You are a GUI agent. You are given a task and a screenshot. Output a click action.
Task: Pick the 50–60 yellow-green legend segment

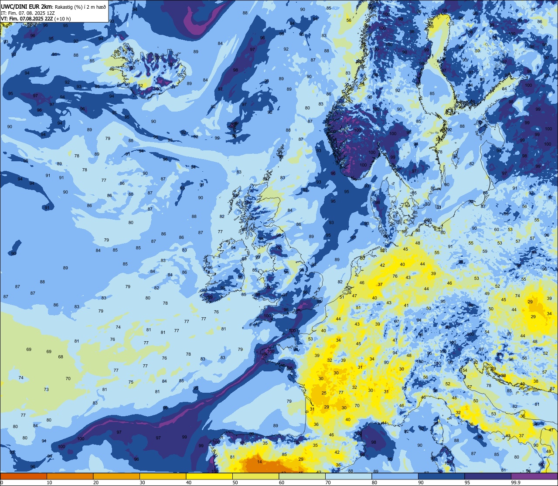255,476
